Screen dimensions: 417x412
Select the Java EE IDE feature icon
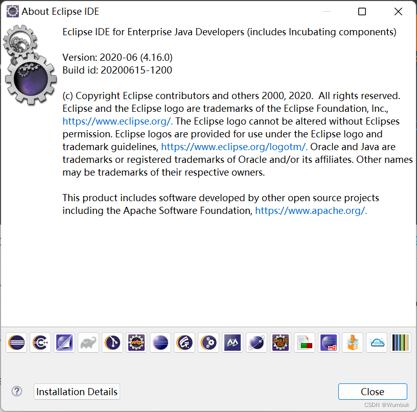point(280,343)
